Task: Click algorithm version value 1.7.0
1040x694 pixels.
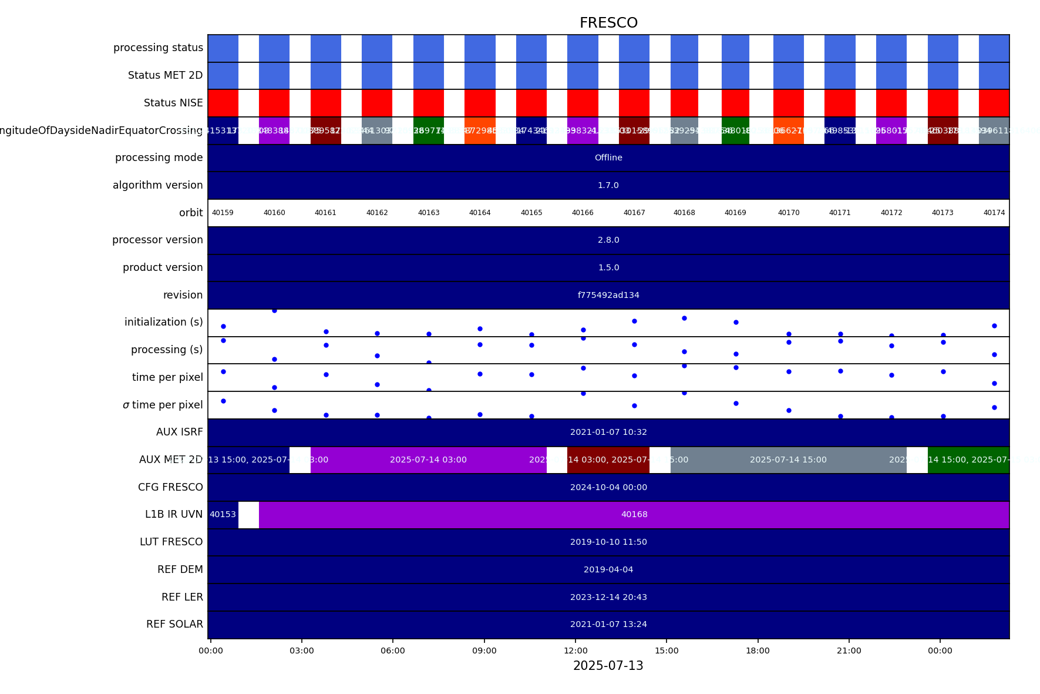Action: tap(608, 186)
